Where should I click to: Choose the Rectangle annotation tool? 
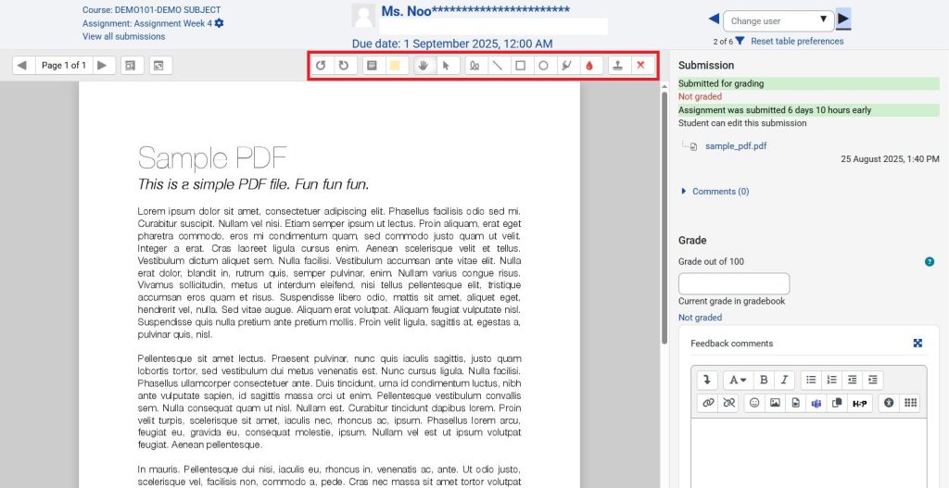click(x=520, y=66)
